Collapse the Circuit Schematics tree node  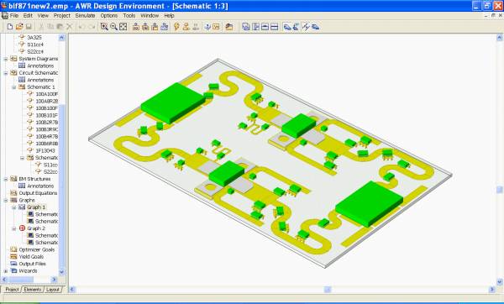6,73
